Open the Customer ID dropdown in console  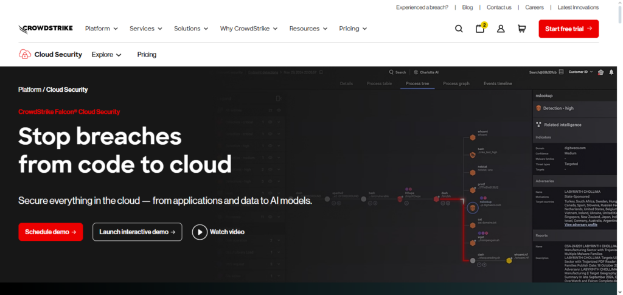pos(580,72)
